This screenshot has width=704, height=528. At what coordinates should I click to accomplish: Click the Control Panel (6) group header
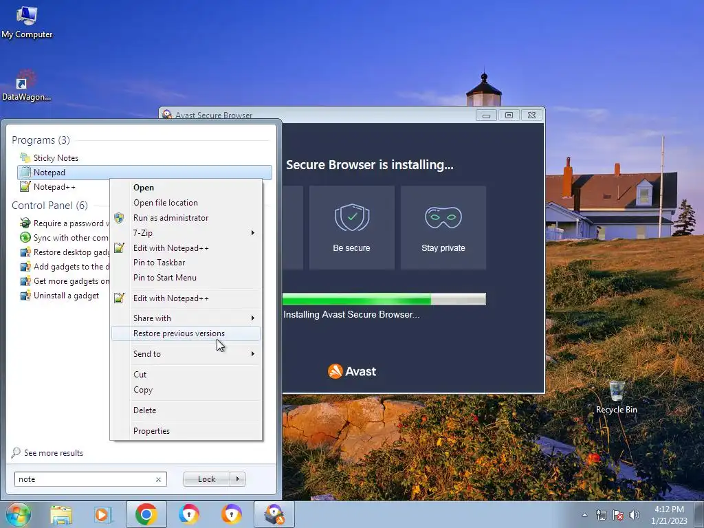tap(49, 205)
